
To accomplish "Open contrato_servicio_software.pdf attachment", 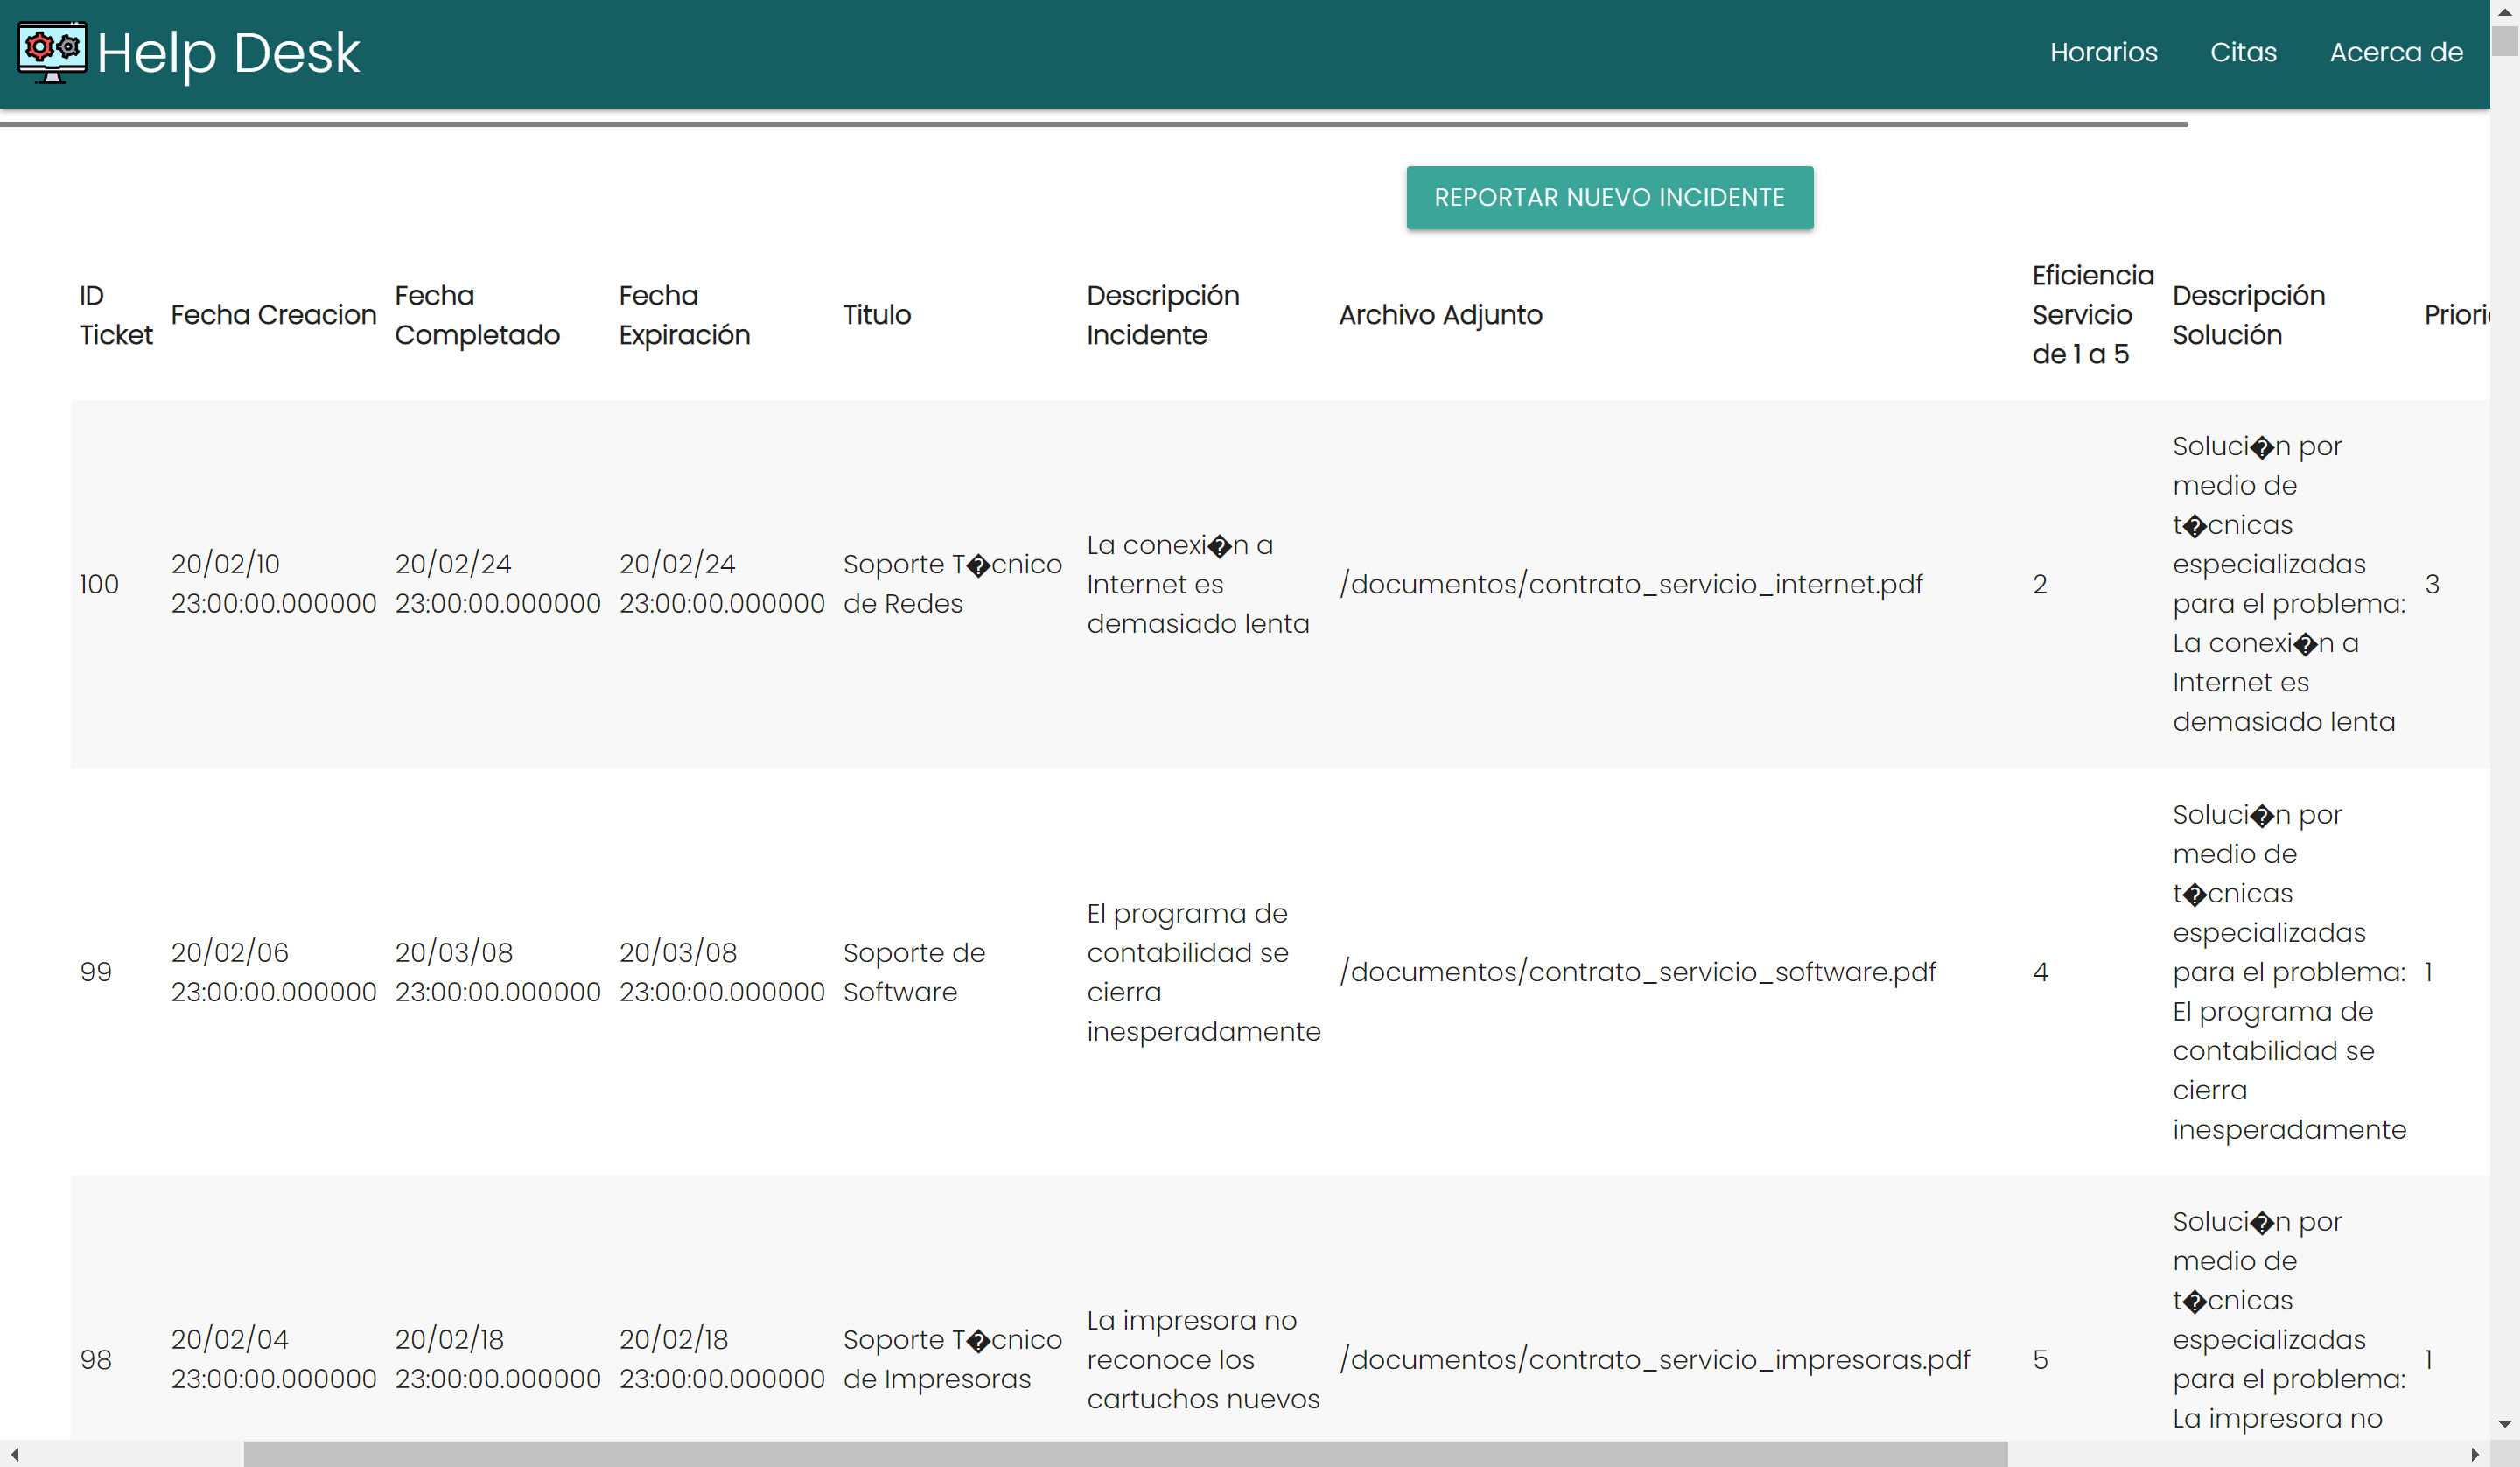I will click(x=1637, y=971).
